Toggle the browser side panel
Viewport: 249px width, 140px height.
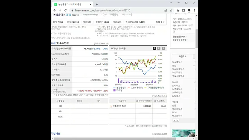(183, 10)
